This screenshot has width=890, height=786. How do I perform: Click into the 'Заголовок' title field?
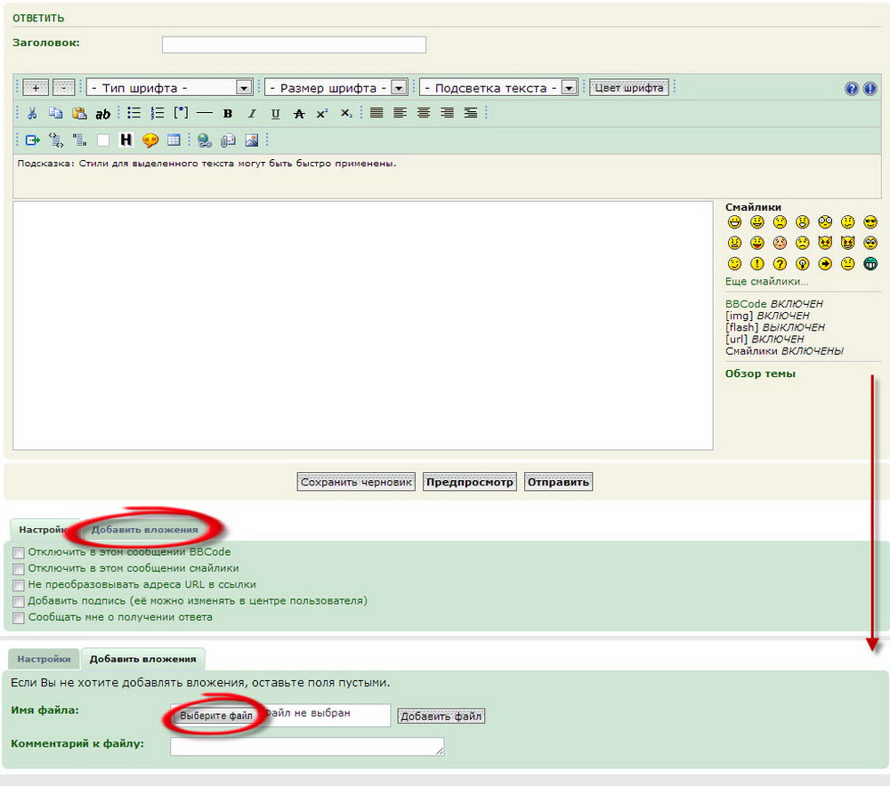click(294, 44)
